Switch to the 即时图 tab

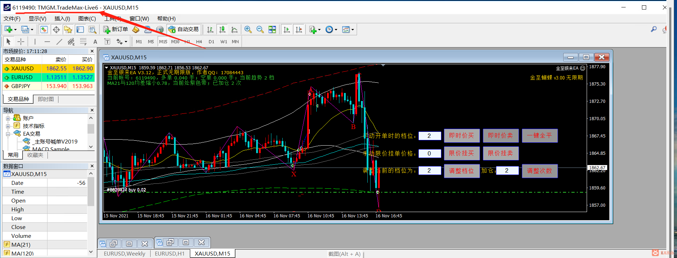pyautogui.click(x=46, y=99)
